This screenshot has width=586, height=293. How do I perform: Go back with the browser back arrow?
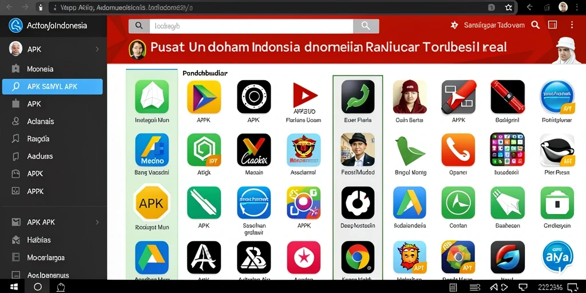point(9,7)
